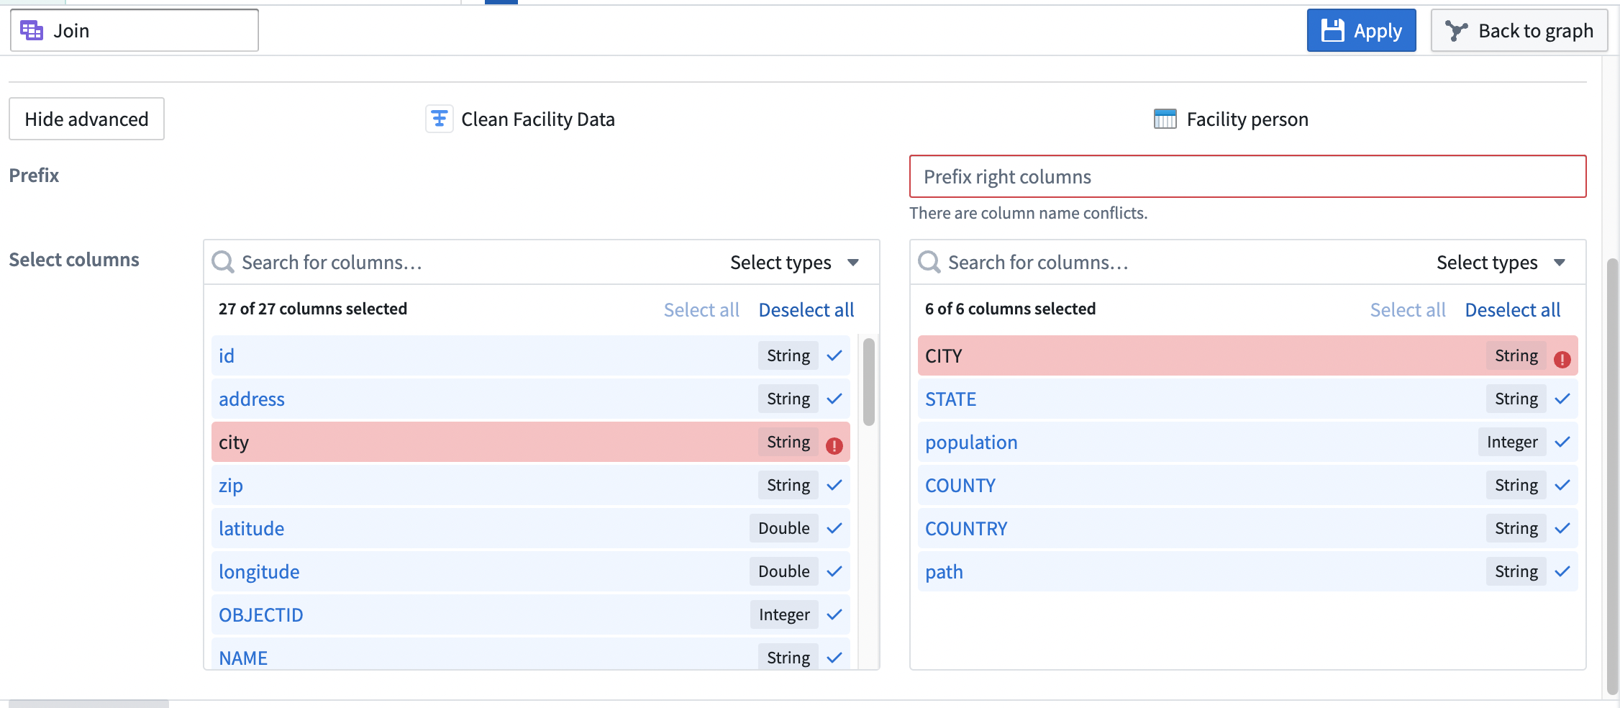Click the red conflict icon on city row
The height and width of the screenshot is (708, 1620).
(x=834, y=446)
